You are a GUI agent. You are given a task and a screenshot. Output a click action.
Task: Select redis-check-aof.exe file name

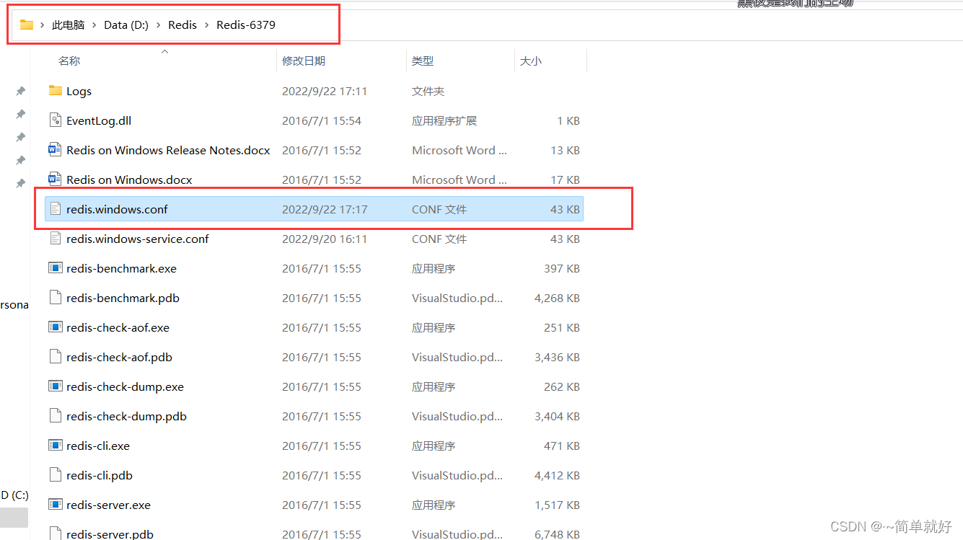click(x=118, y=327)
